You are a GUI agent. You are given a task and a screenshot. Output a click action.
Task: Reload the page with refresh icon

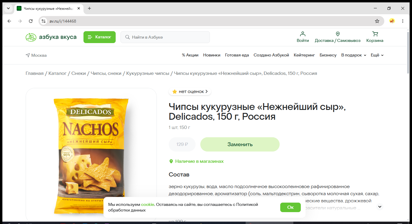tap(31, 21)
